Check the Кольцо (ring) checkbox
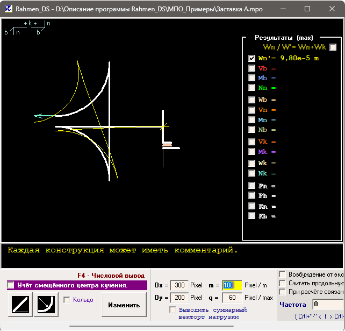The width and height of the screenshot is (345, 331). (x=67, y=300)
